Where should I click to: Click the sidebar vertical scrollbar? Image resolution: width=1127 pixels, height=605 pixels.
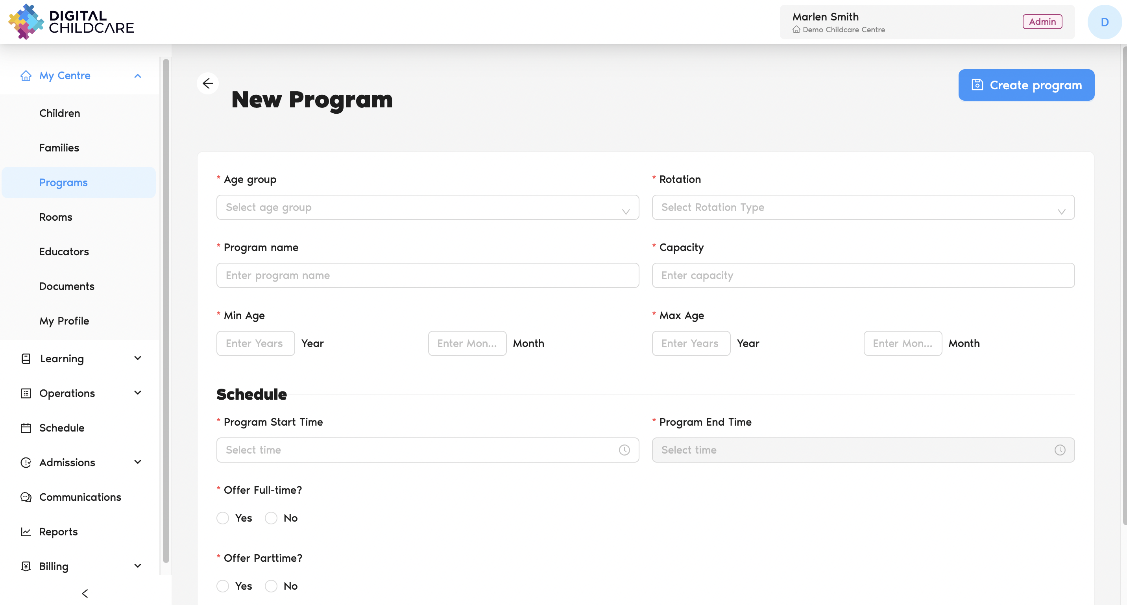[x=166, y=311]
